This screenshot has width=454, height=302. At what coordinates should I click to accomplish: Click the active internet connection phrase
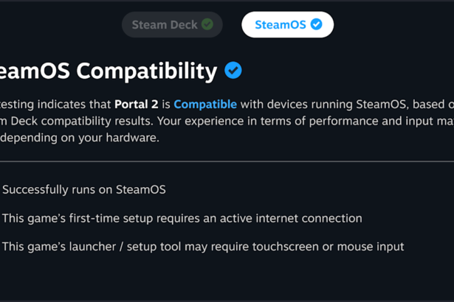[x=291, y=219]
